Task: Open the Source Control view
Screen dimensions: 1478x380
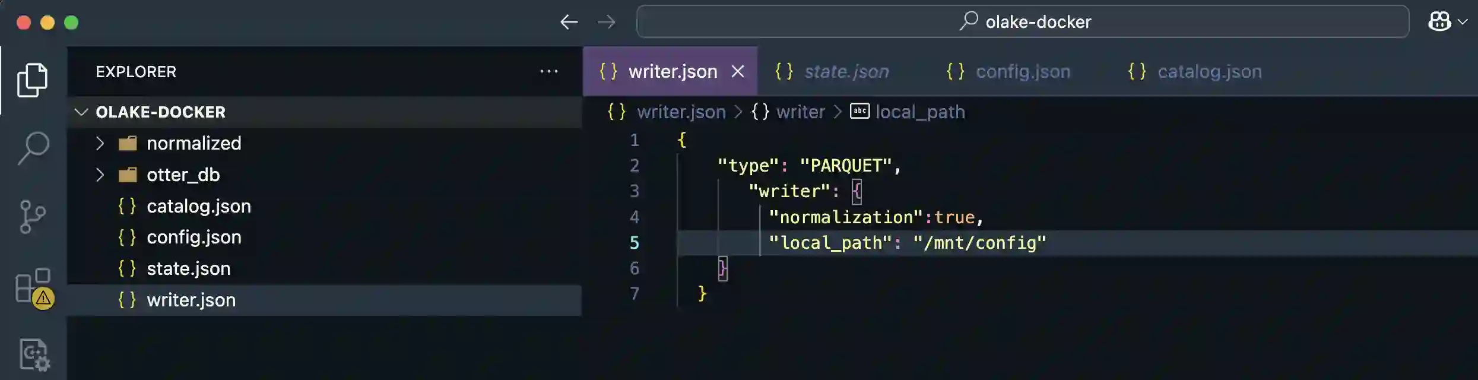Action: 33,217
